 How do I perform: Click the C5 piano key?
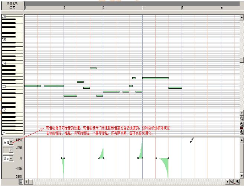click(12, 40)
